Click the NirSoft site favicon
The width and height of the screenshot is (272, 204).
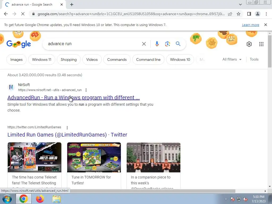[11, 87]
